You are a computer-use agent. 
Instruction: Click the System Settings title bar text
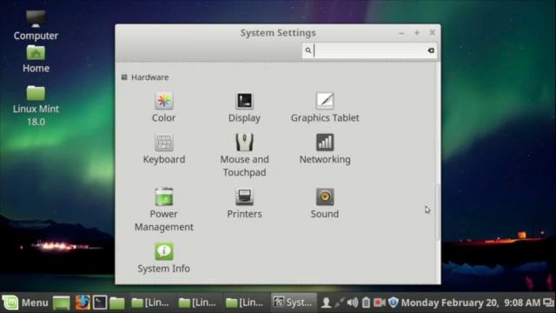[278, 33]
